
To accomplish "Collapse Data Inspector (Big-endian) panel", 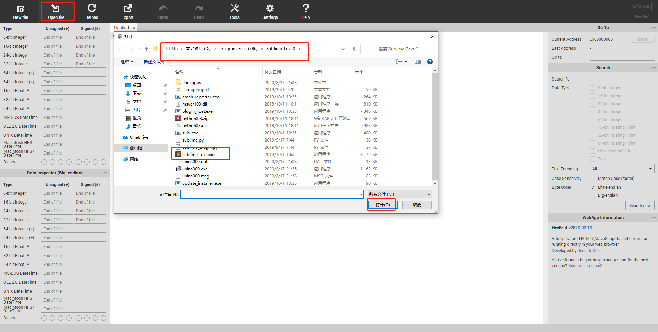I will 105,173.
